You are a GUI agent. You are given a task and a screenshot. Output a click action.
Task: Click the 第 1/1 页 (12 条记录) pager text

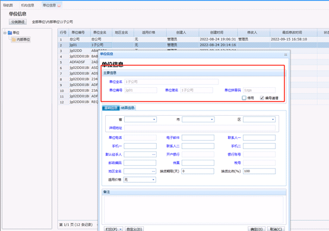76,224
